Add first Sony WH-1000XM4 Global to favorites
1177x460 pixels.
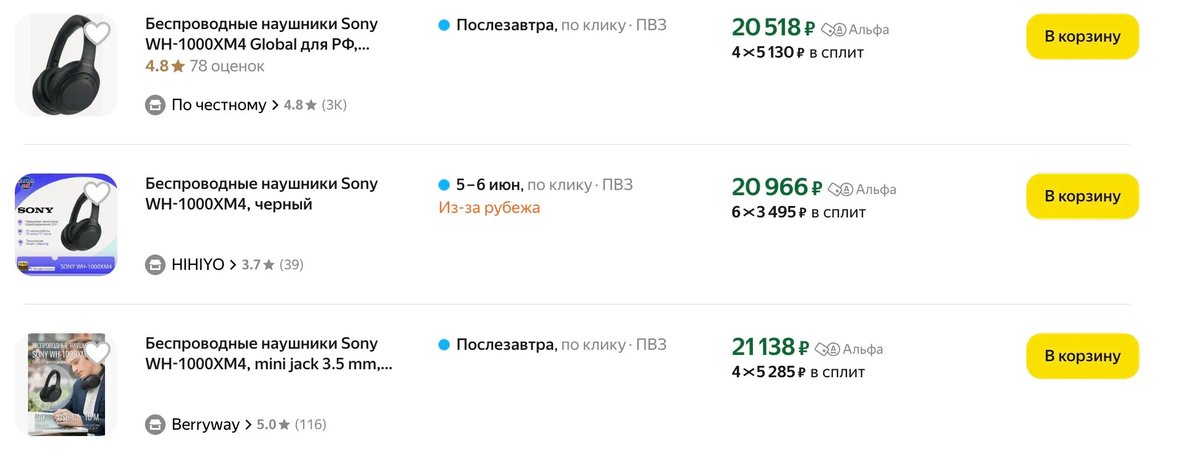coord(97,33)
